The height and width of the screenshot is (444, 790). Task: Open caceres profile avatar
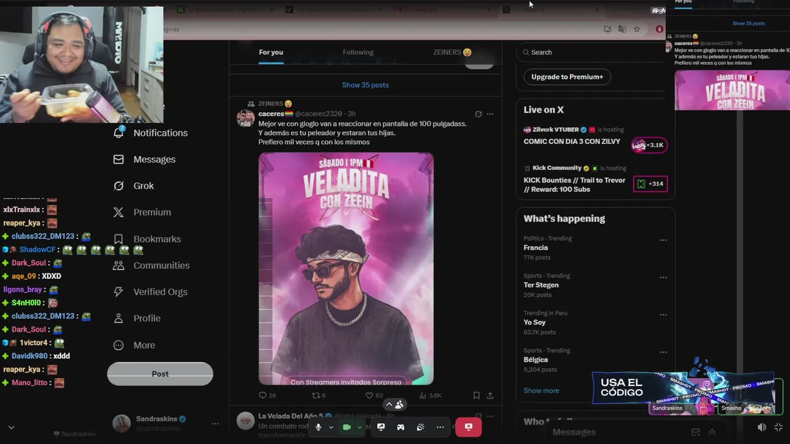[246, 118]
